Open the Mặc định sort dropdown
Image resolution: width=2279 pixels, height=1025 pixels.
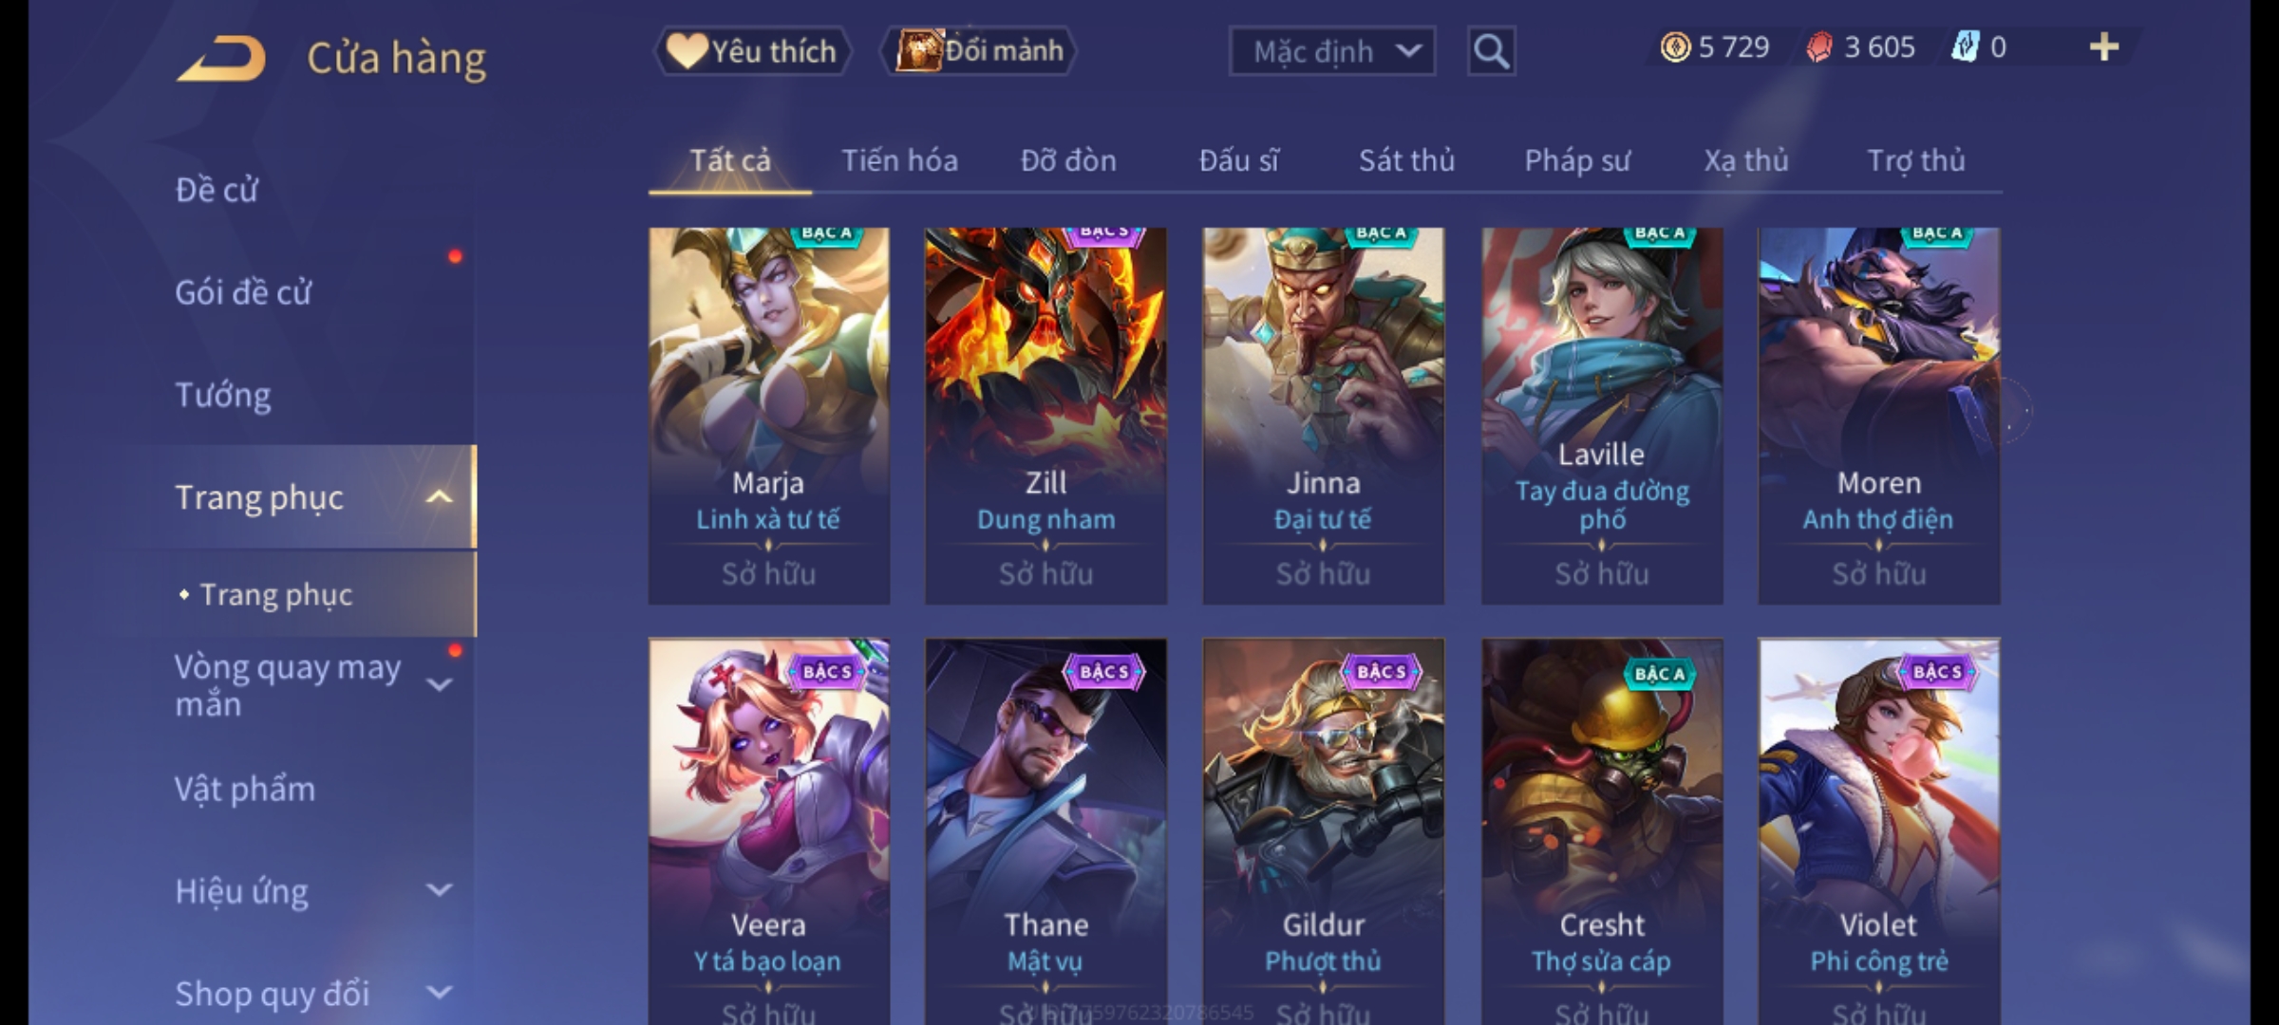coord(1331,51)
